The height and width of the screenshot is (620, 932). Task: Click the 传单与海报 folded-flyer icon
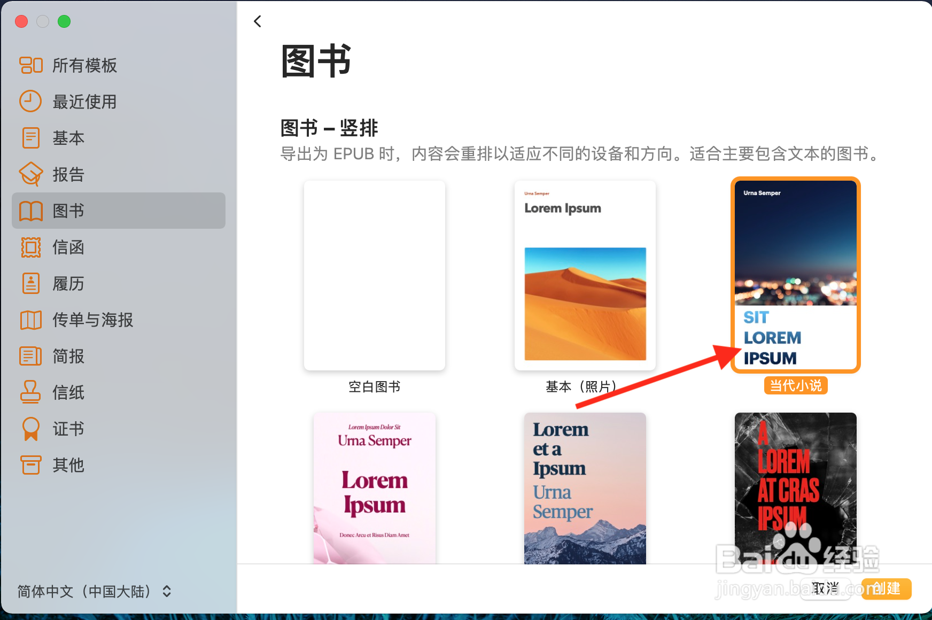(30, 320)
